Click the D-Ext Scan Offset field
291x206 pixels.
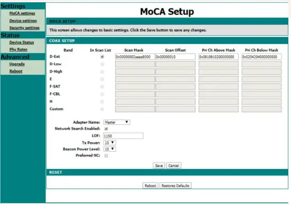point(176,57)
